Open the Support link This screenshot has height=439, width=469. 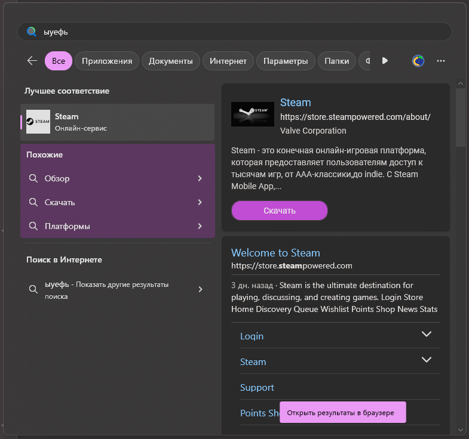tap(257, 387)
